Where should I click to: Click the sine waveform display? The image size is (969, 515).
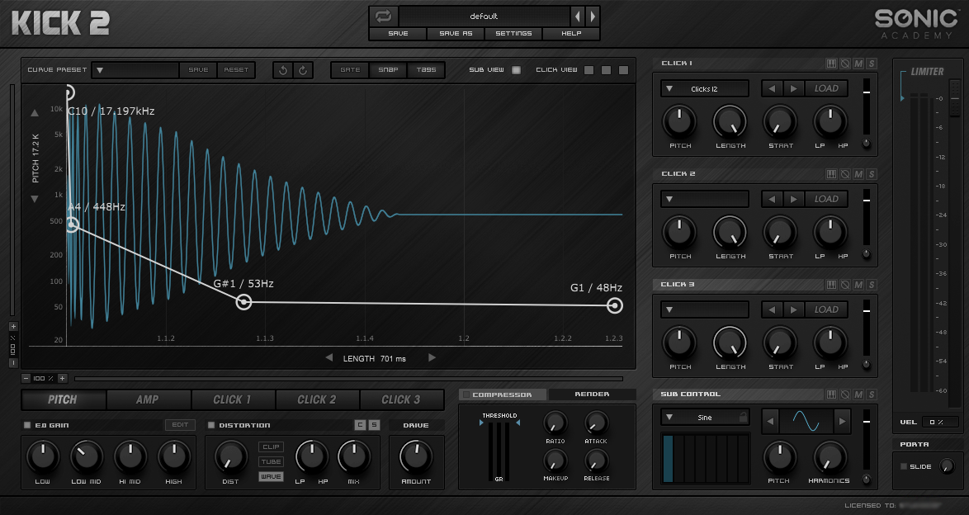point(806,422)
